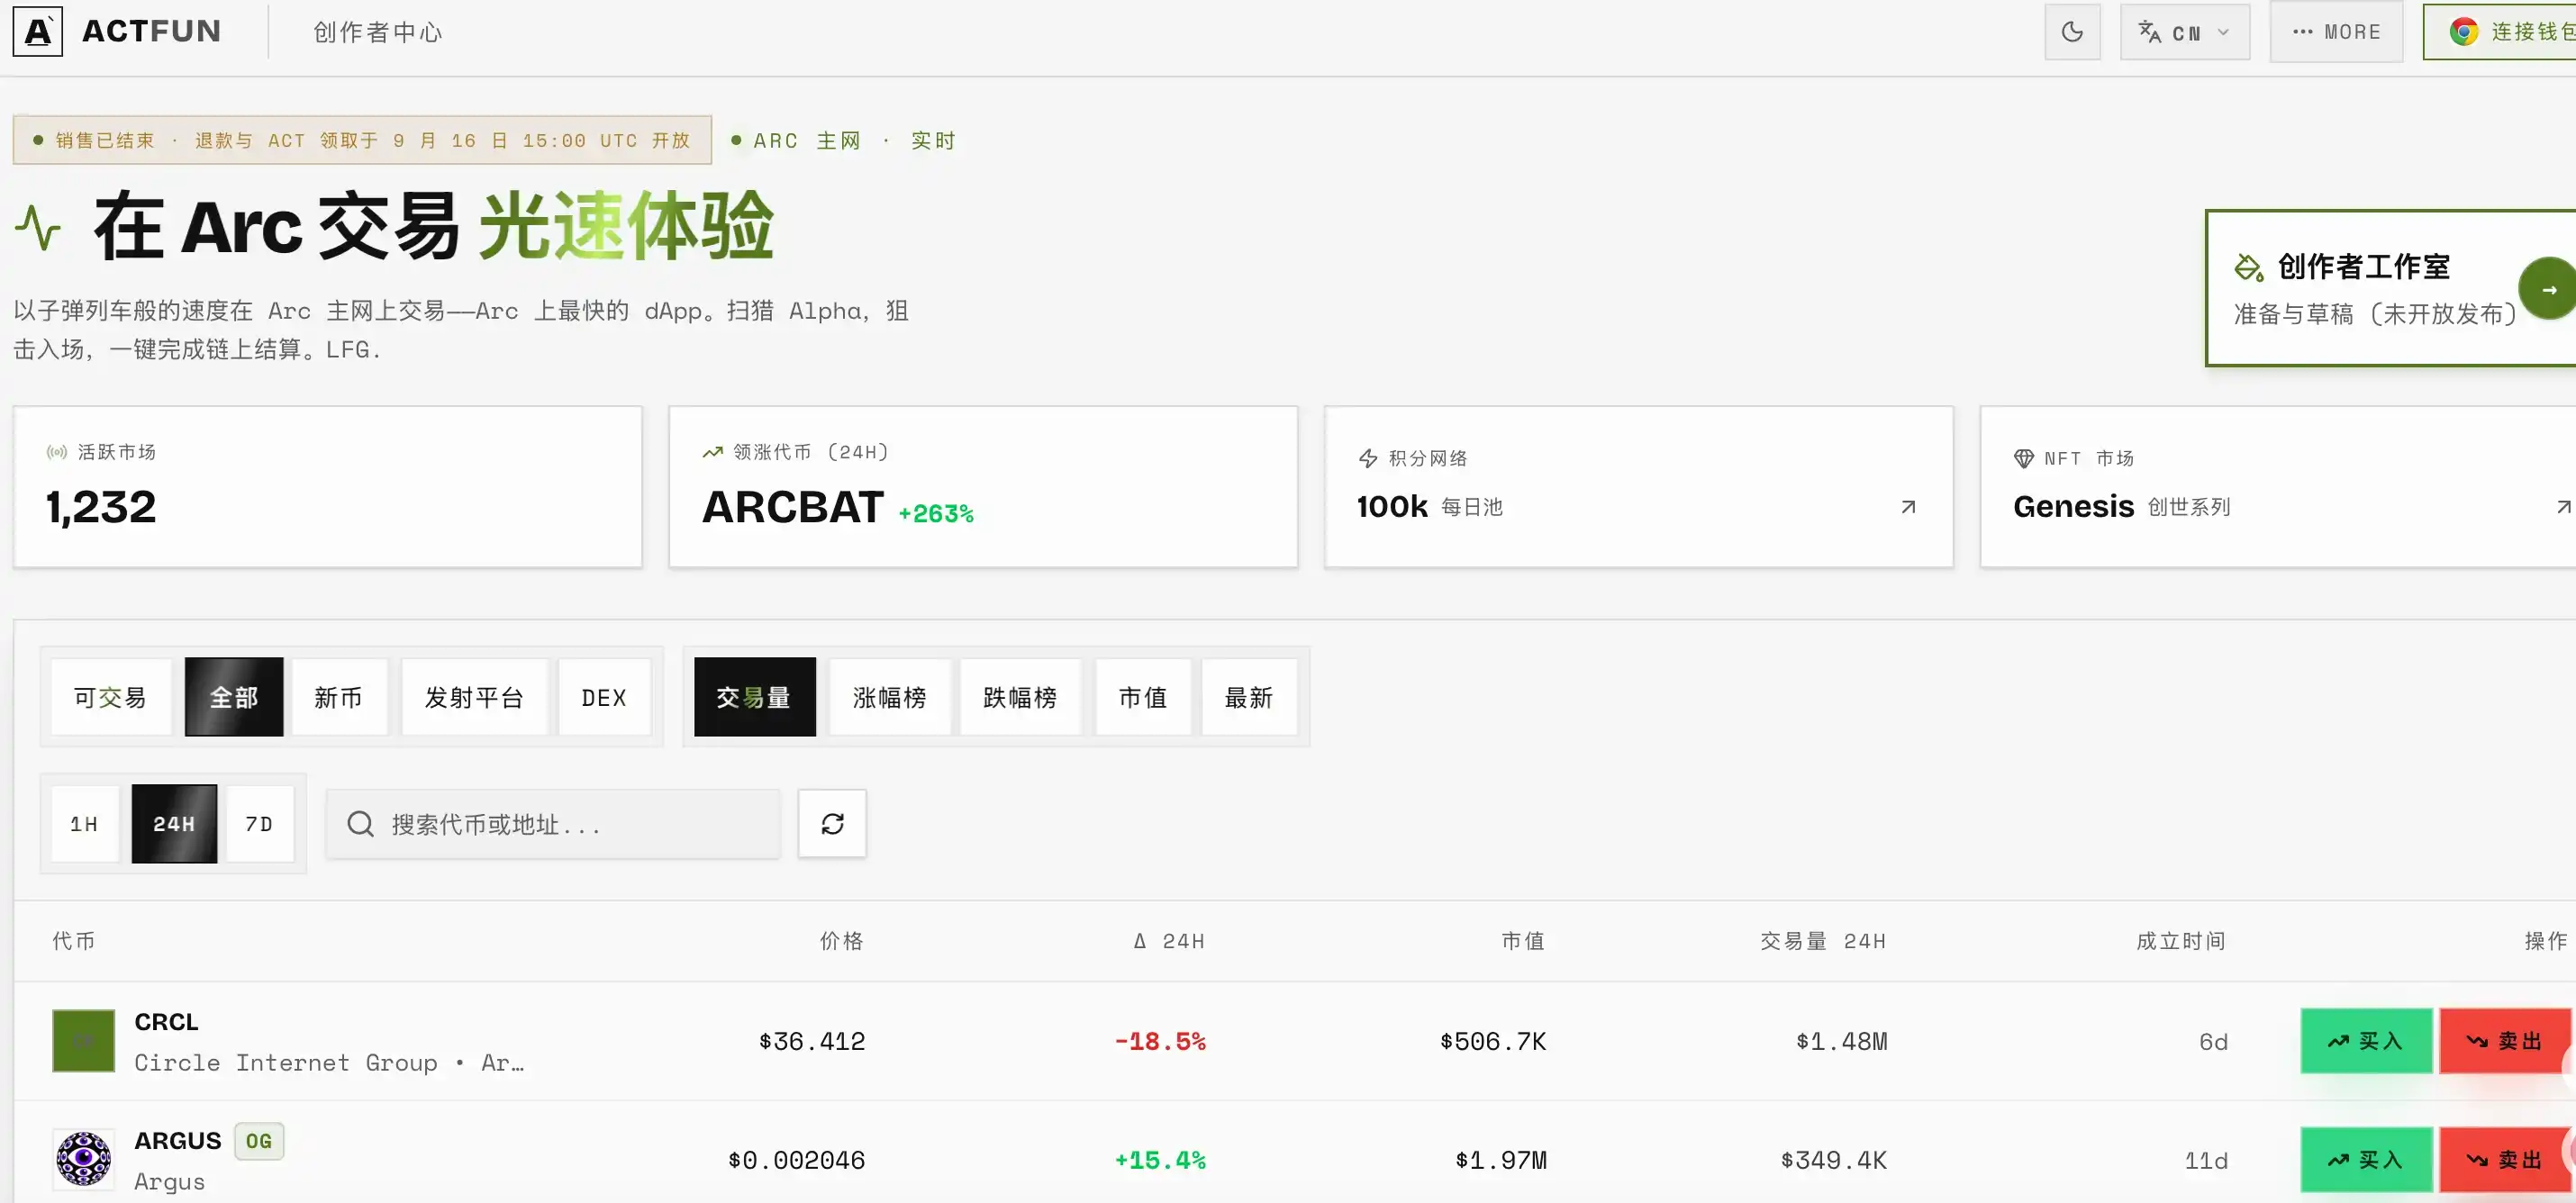Screen dimensions: 2576x1203
Task: Open the CRCL token name
Action: (x=166, y=1022)
